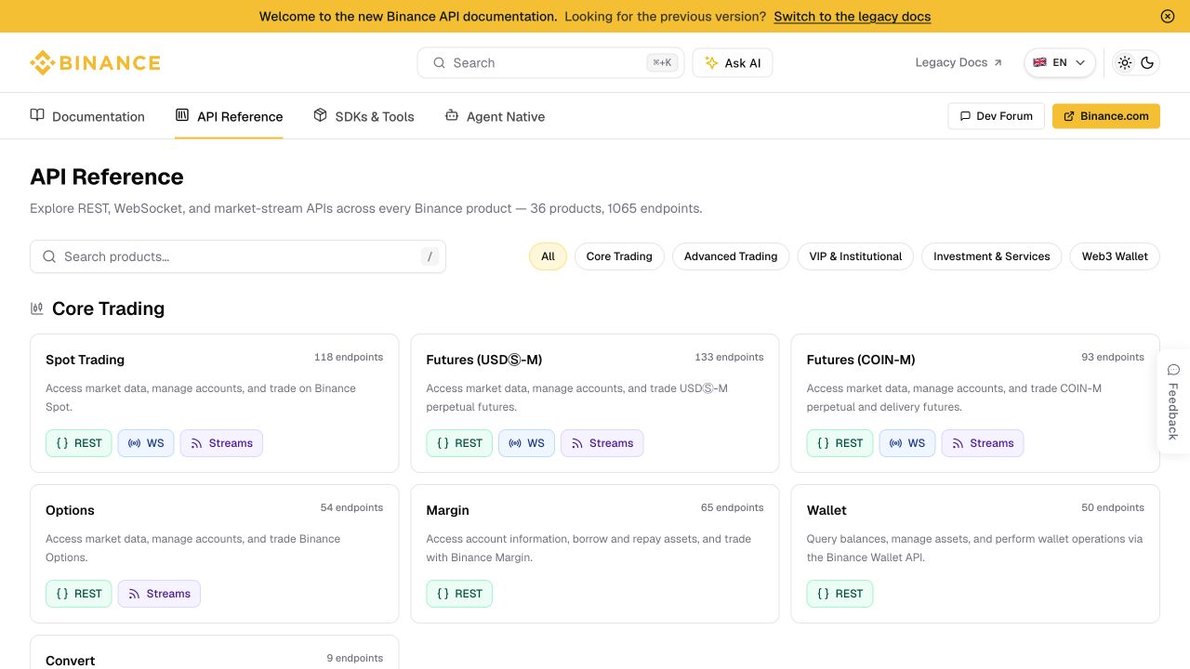This screenshot has height=669, width=1190.
Task: Click the Binance logo
Action: [x=95, y=63]
